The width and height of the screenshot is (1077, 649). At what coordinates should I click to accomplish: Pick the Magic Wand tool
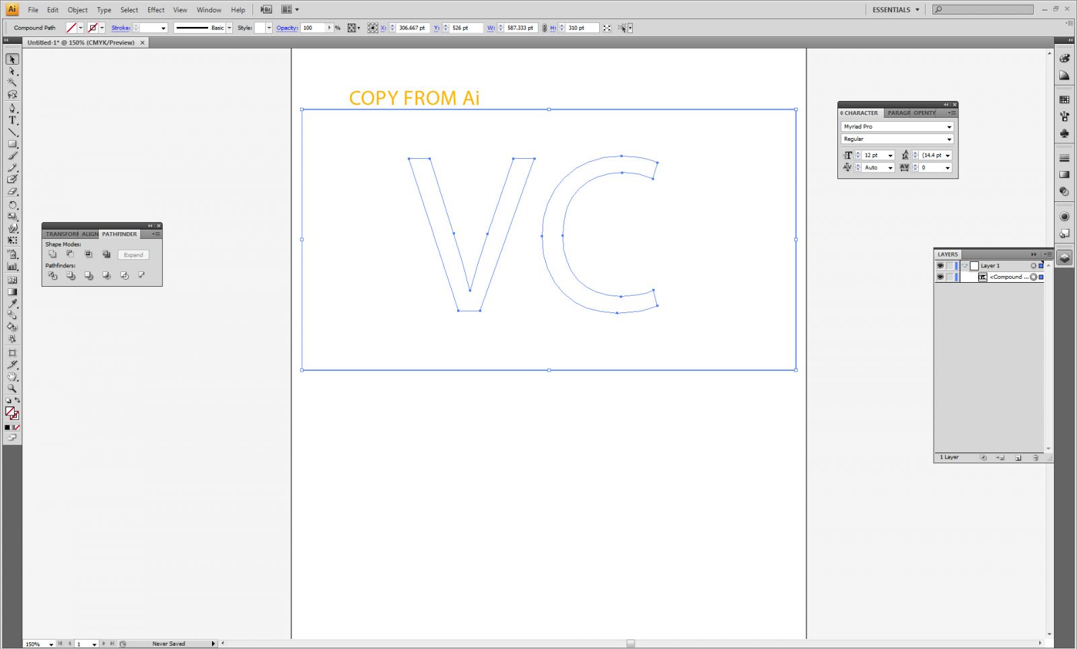(12, 82)
